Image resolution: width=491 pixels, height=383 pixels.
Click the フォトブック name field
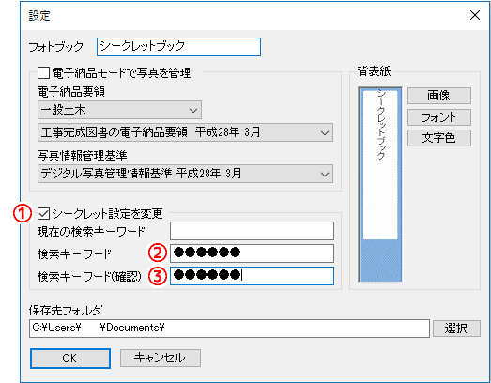178,47
